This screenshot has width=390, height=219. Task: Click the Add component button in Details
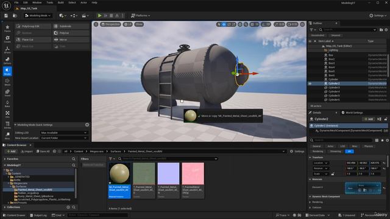[x=368, y=119]
